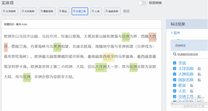Click the 快速查找标签名称 search field
This screenshot has width=208, height=111.
click(x=189, y=54)
